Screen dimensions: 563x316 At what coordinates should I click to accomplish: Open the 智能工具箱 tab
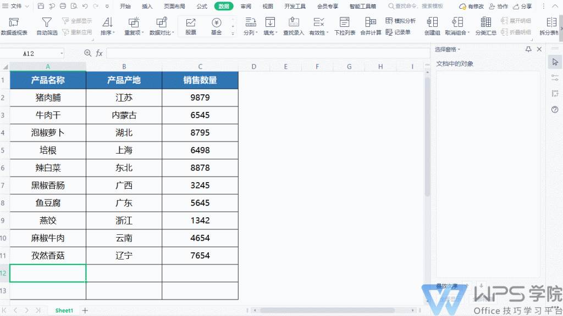(363, 6)
